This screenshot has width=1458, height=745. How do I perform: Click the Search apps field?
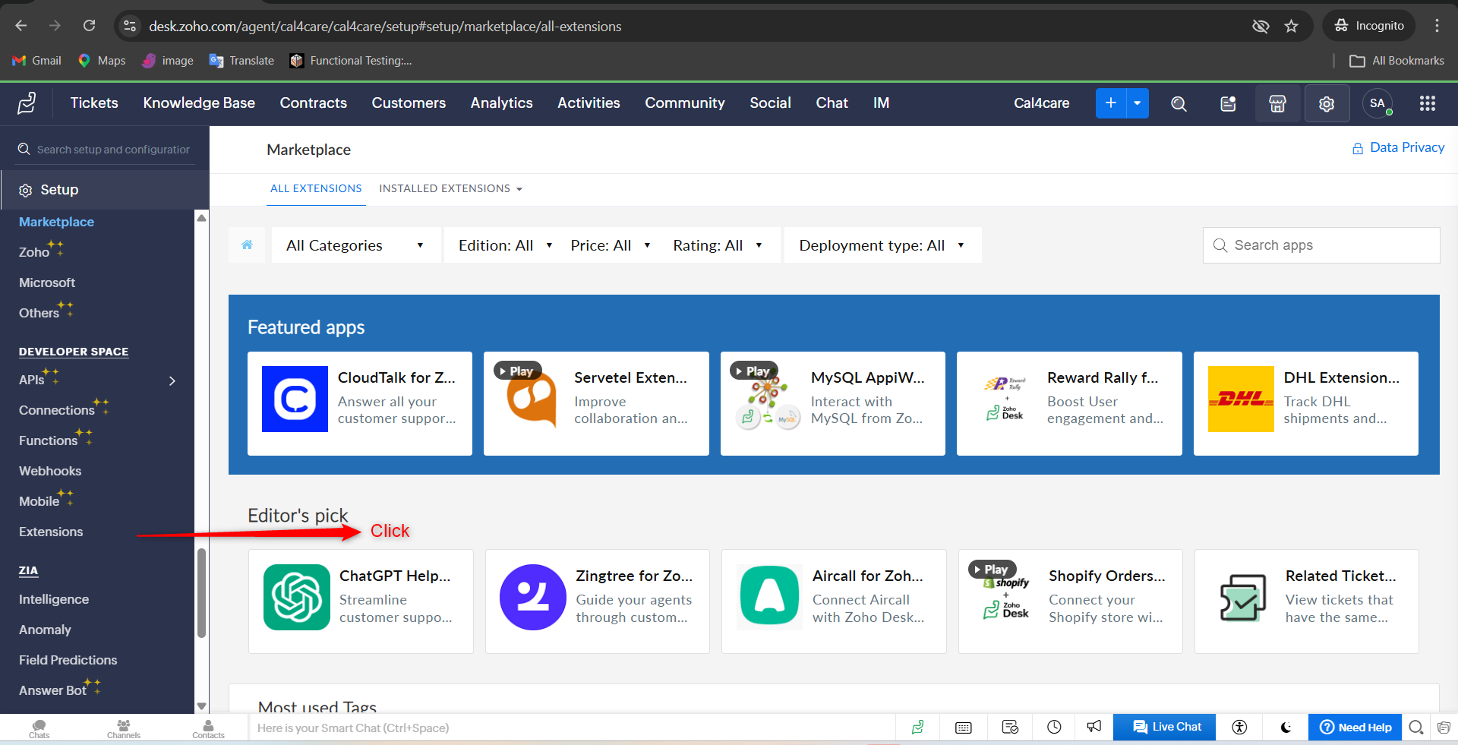[x=1321, y=245]
